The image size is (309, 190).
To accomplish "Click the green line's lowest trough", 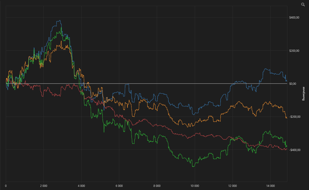I will point(193,166).
